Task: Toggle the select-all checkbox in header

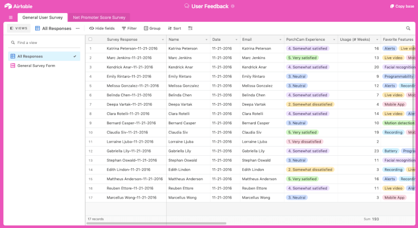Action: pyautogui.click(x=90, y=39)
